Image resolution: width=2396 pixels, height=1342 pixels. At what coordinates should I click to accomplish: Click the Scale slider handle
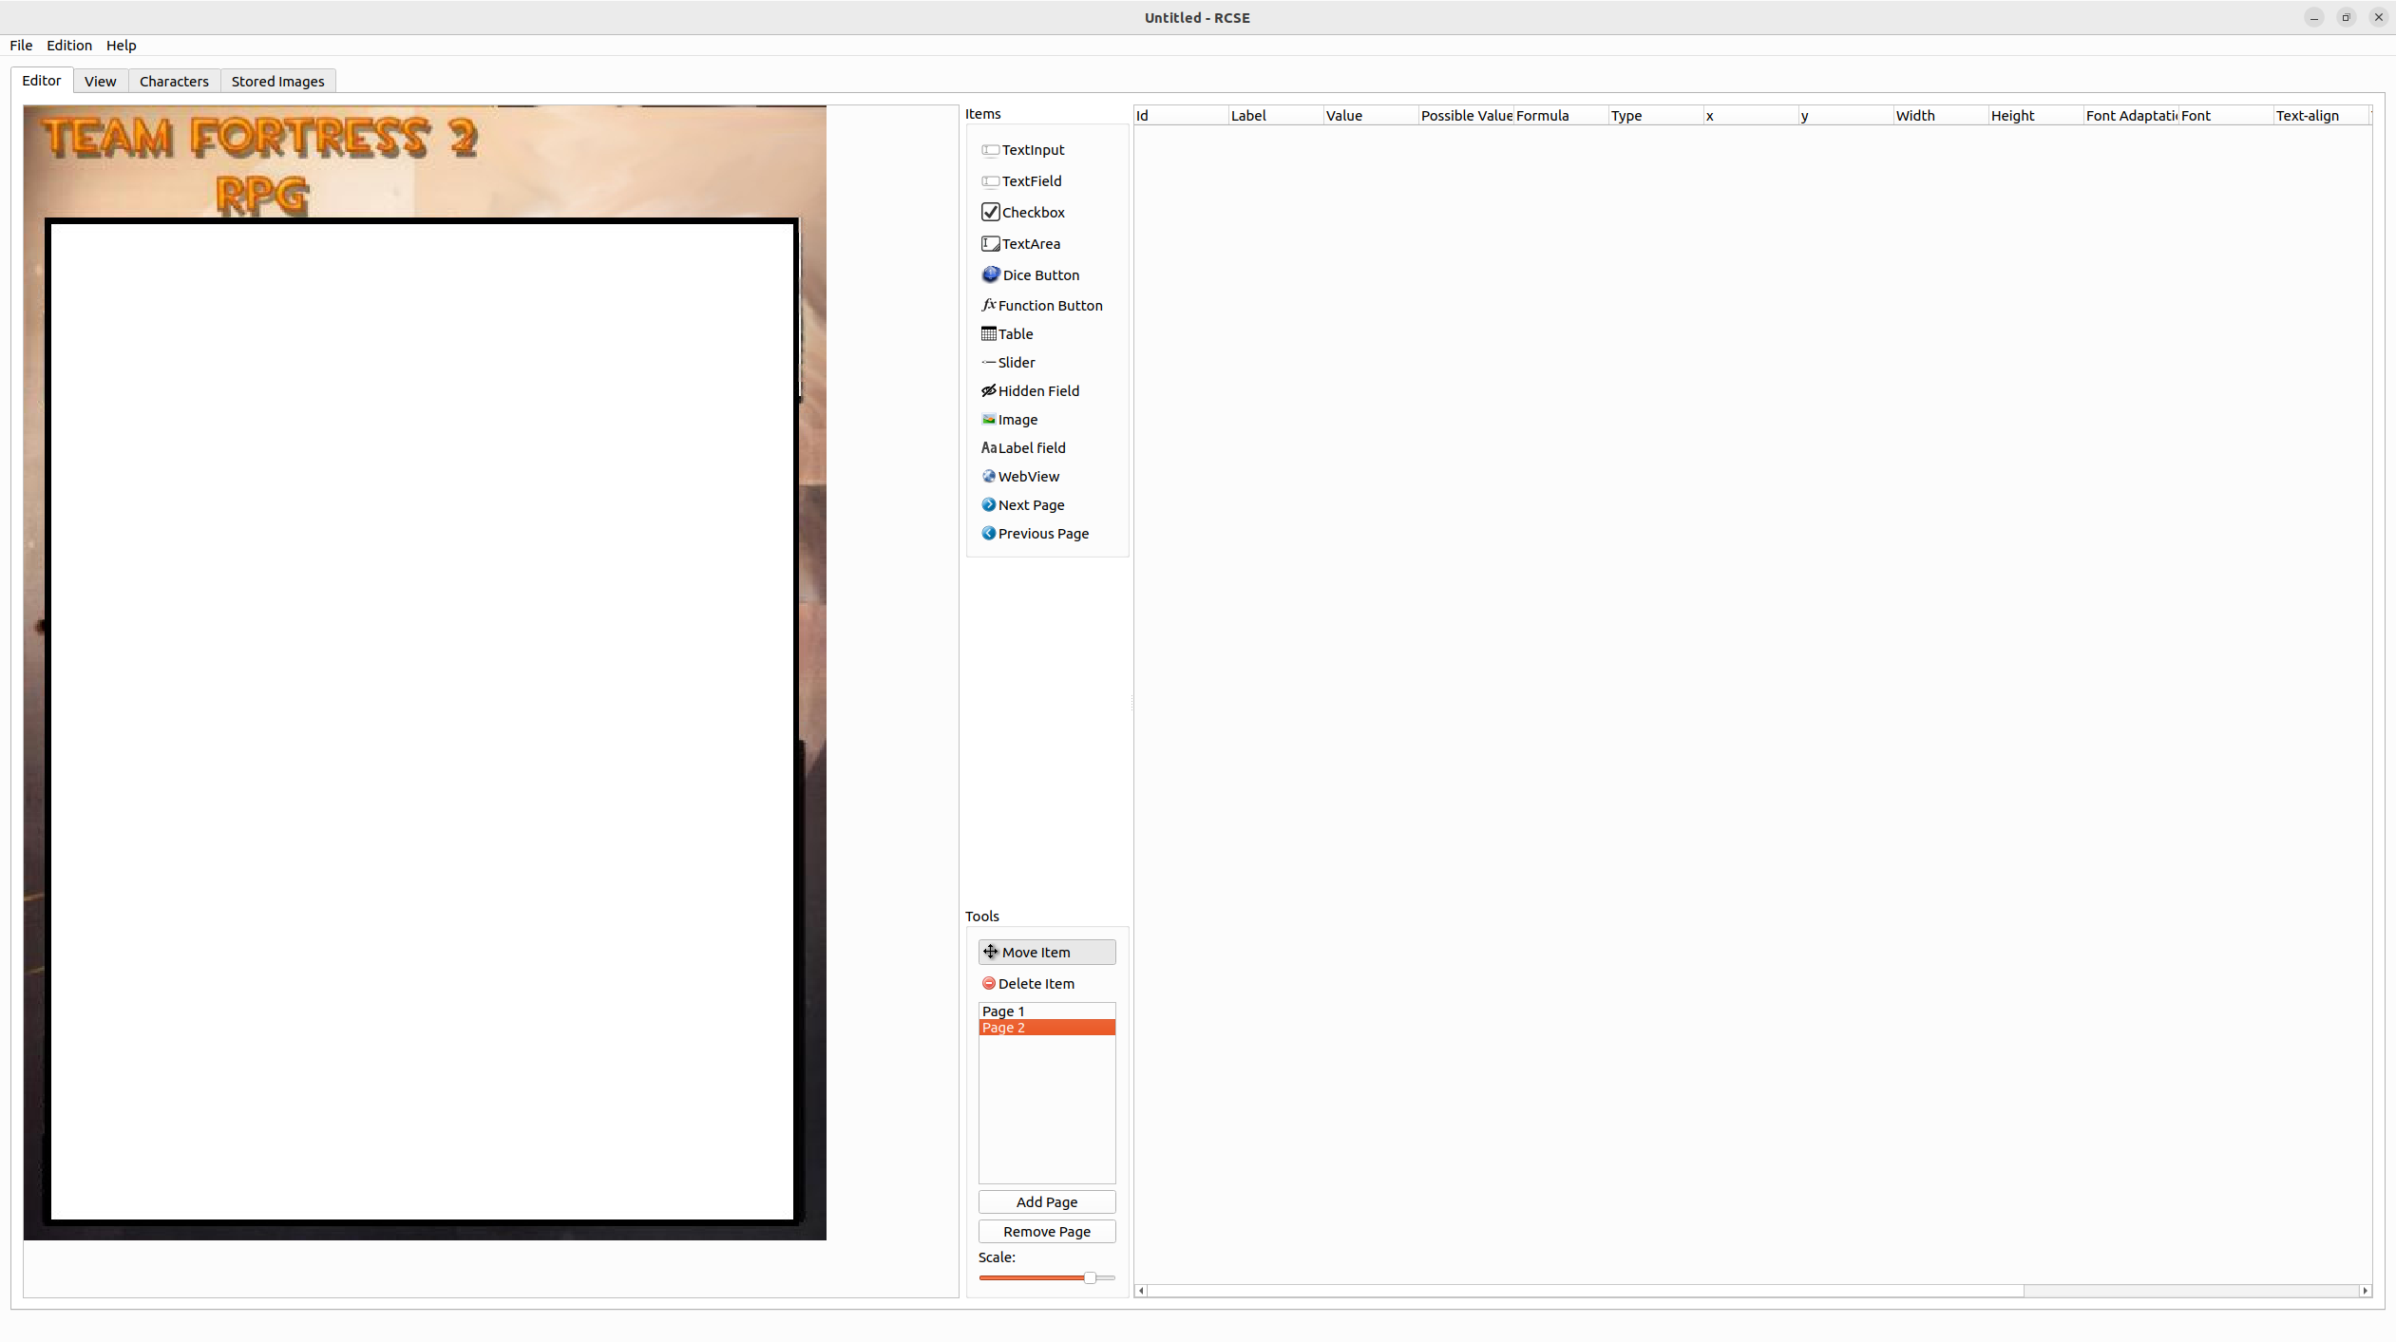pyautogui.click(x=1090, y=1278)
